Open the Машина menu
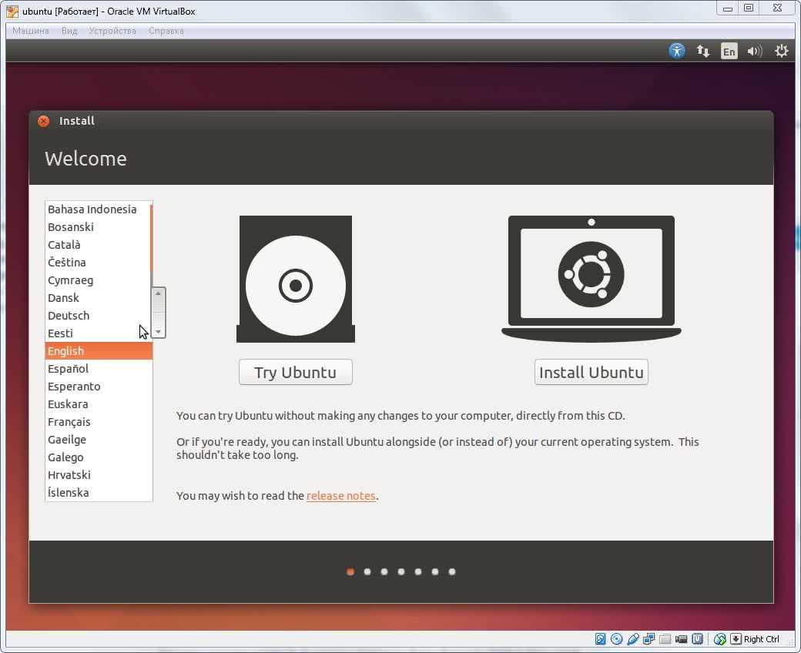 [31, 31]
